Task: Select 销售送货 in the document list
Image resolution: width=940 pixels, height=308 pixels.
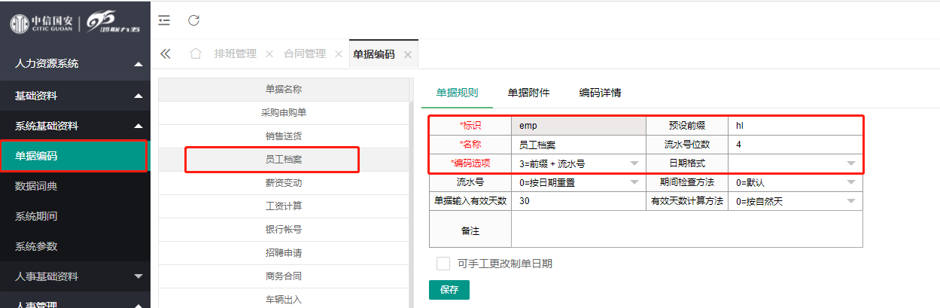Action: tap(284, 136)
